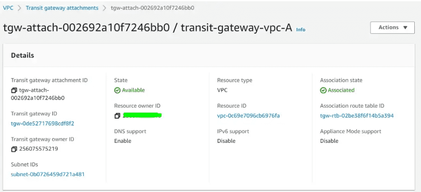Open resource vpc-0c69e7096cb6976fa
This screenshot has height=192, width=421.
point(248,116)
